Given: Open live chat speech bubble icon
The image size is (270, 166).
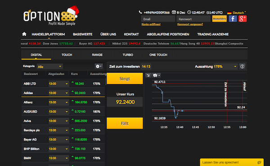Looking at the screenshot, I should click(259, 162).
